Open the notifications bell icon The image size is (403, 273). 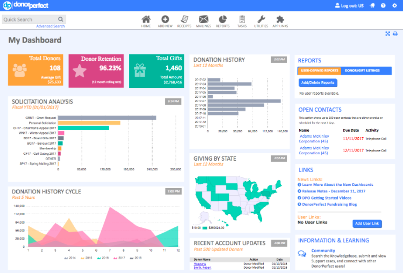(372, 5)
